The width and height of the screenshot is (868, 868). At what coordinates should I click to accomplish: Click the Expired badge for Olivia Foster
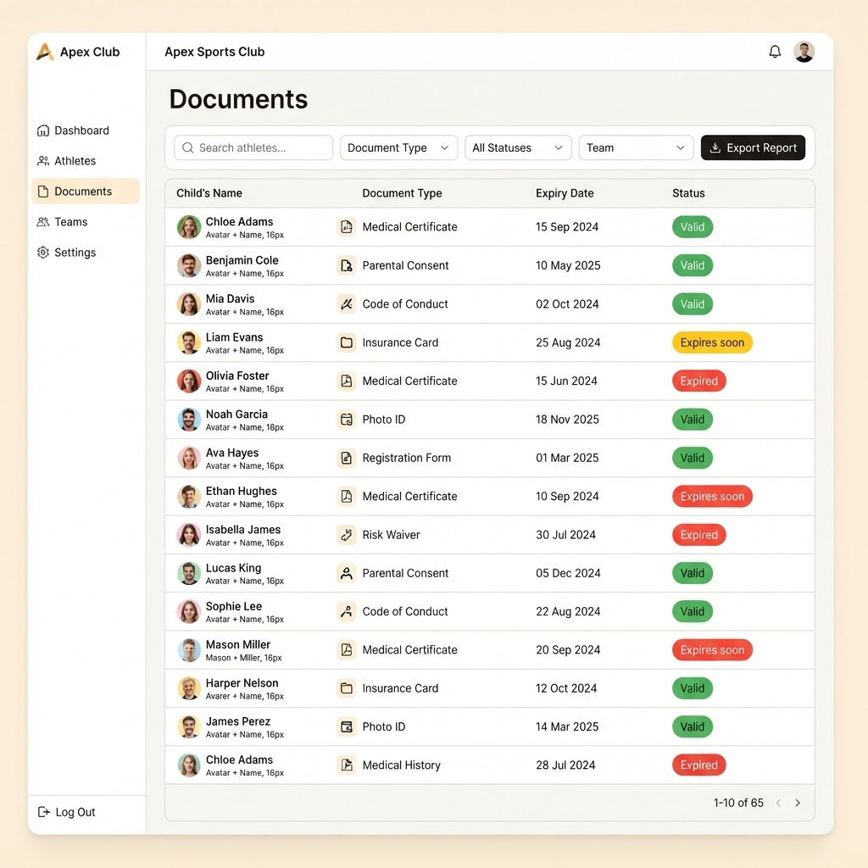699,381
